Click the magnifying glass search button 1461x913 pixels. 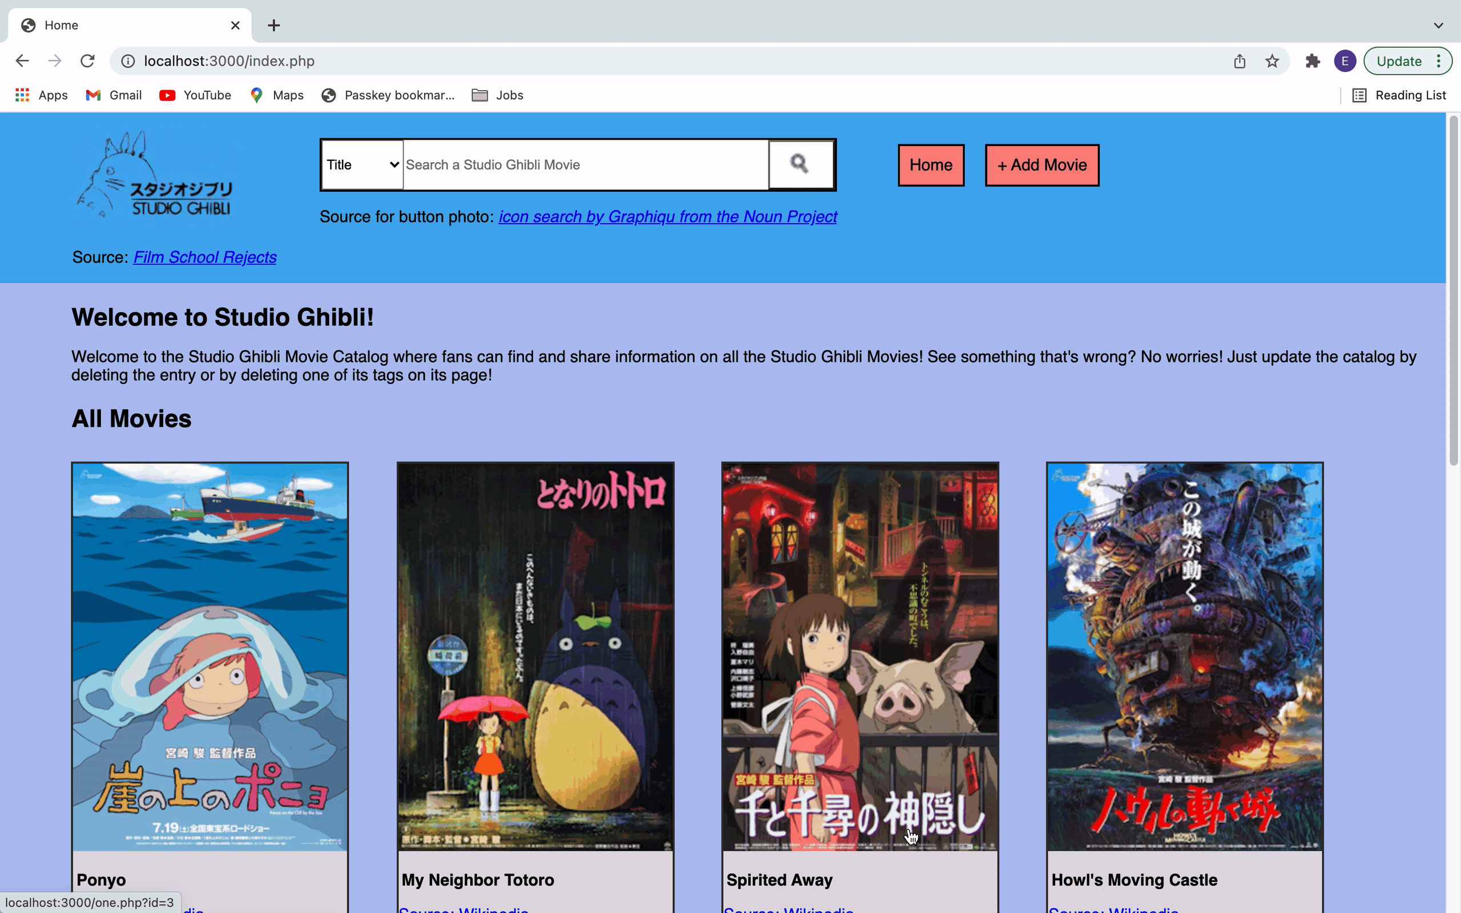click(x=801, y=164)
